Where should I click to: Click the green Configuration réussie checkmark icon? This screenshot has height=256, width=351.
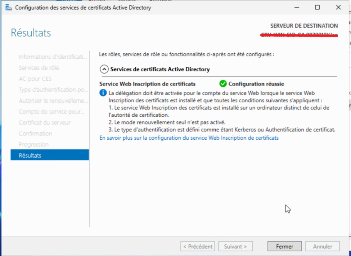pyautogui.click(x=223, y=84)
